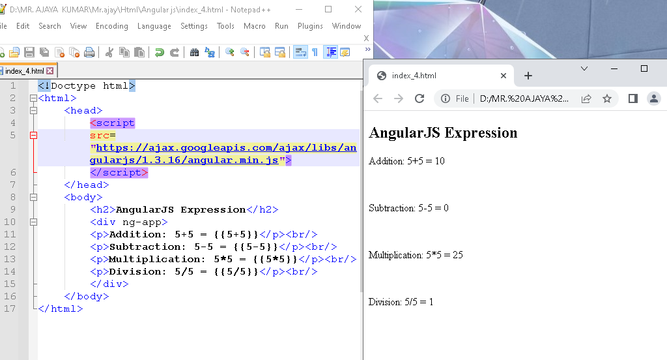Reload the page in Chrome
Image resolution: width=667 pixels, height=360 pixels.
pos(419,98)
